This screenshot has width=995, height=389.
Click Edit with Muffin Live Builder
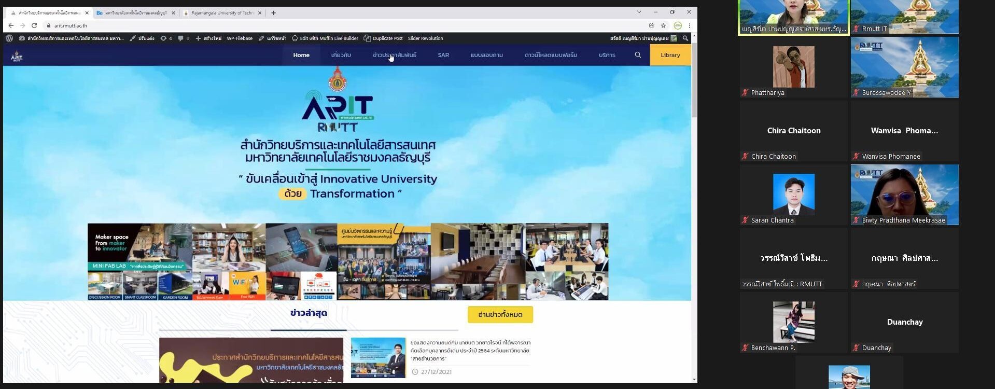tap(325, 38)
